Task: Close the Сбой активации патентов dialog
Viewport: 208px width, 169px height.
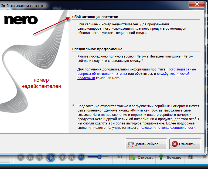Action: (x=197, y=4)
